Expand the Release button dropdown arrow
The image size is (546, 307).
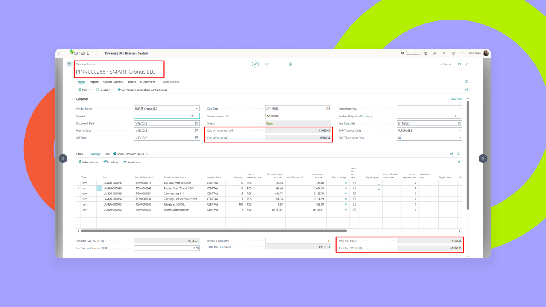coord(112,90)
